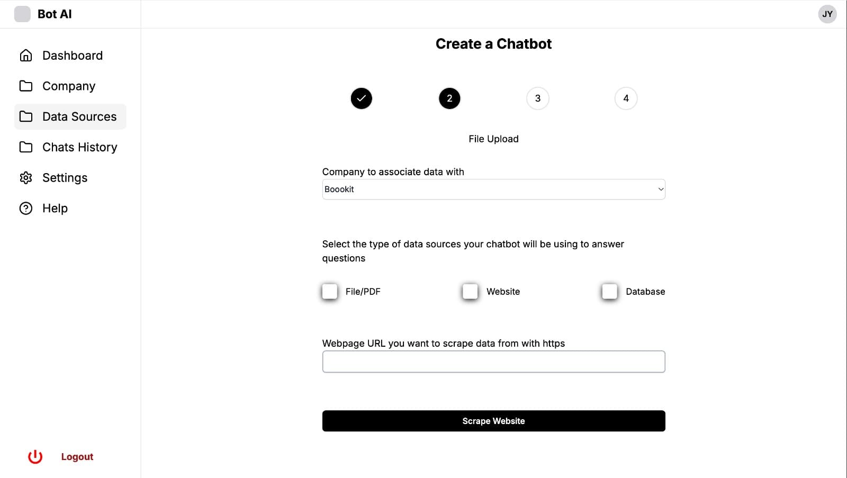Click the red Logout power icon
This screenshot has height=478, width=847.
pyautogui.click(x=35, y=456)
